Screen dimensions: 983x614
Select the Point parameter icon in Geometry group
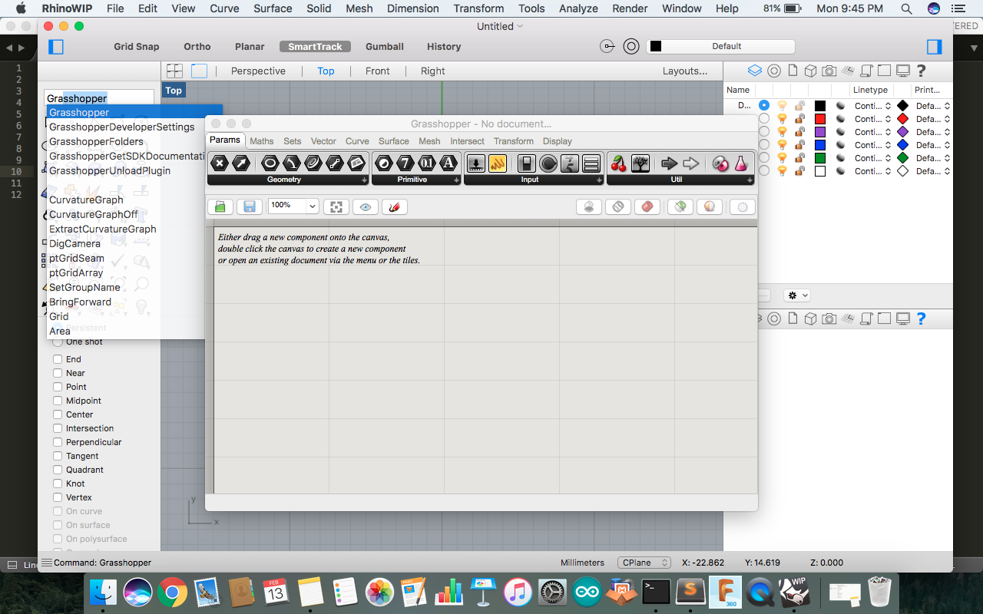click(220, 163)
